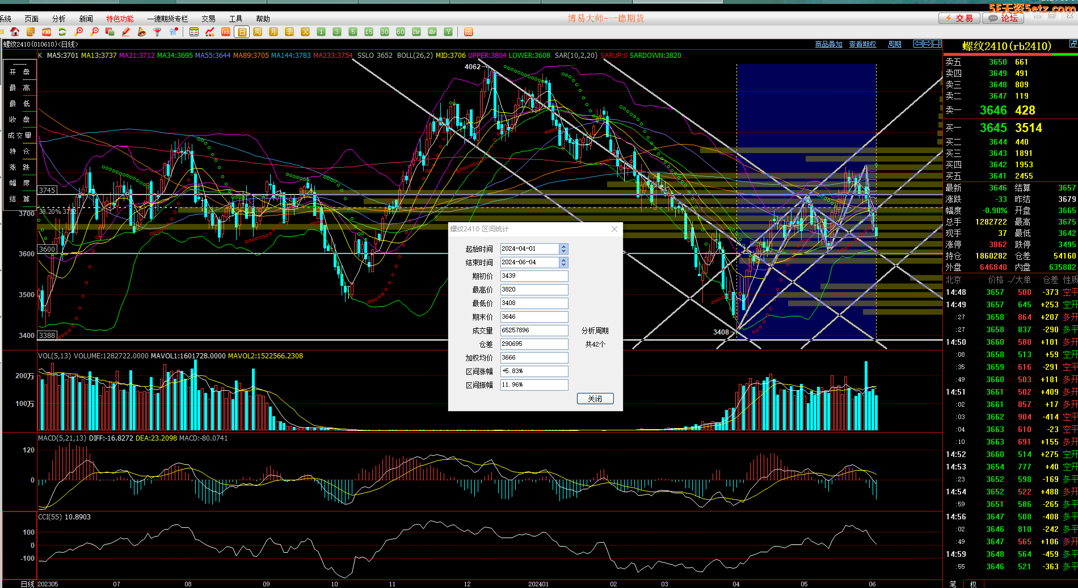Click the blue 新 news icon
Image resolution: width=1078 pixels, height=588 pixels.
click(x=174, y=32)
